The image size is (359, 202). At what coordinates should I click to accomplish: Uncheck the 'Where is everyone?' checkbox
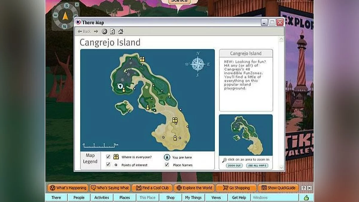tap(108, 157)
